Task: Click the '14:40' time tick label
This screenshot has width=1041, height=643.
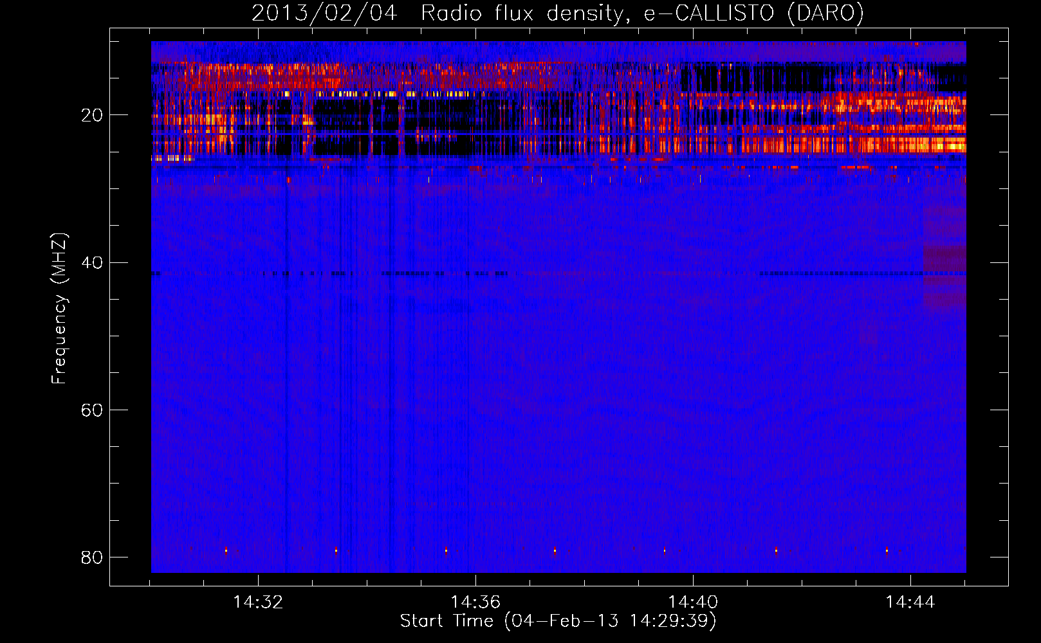Action: pyautogui.click(x=693, y=602)
